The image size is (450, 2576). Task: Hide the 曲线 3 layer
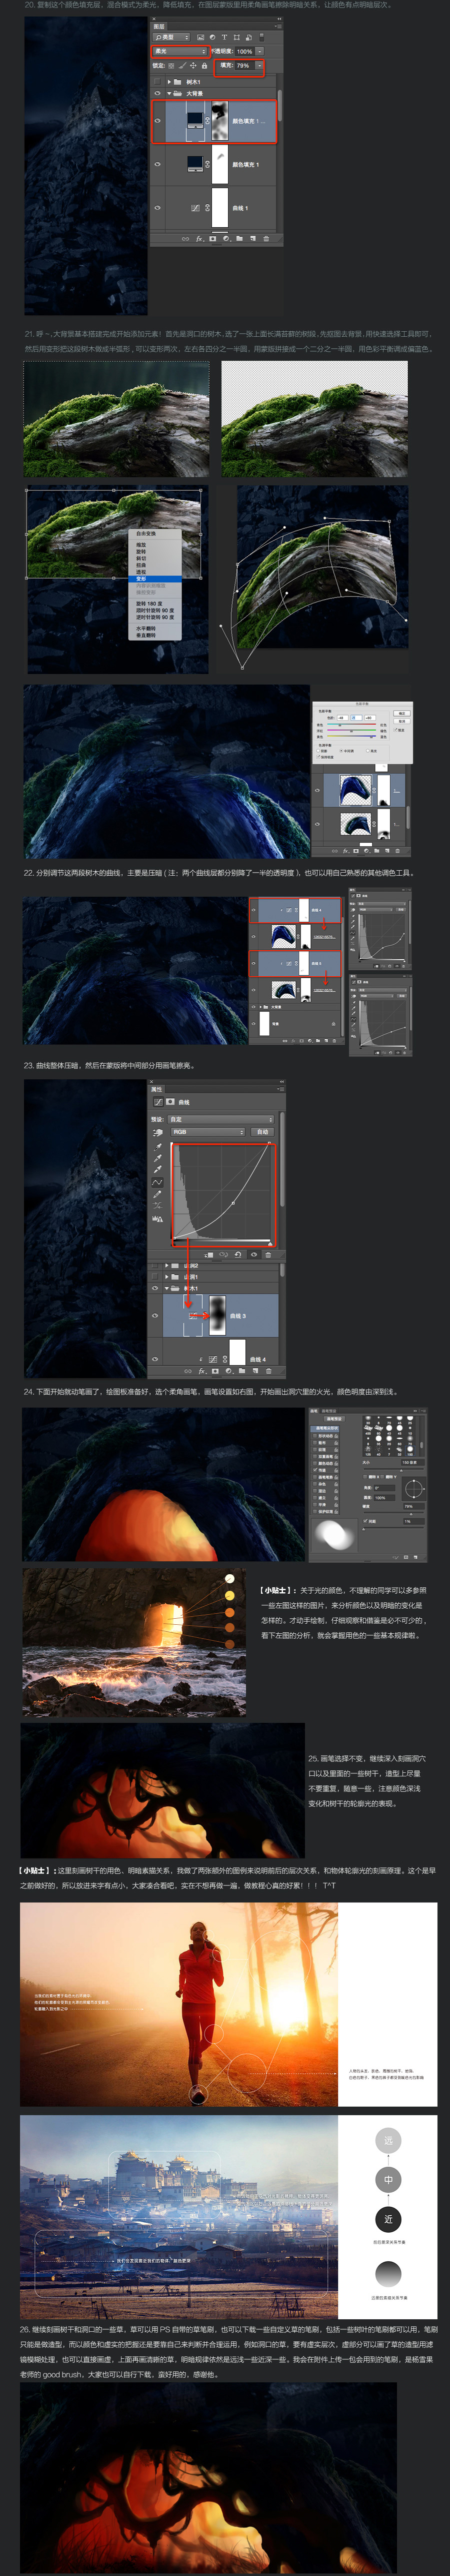(155, 1316)
